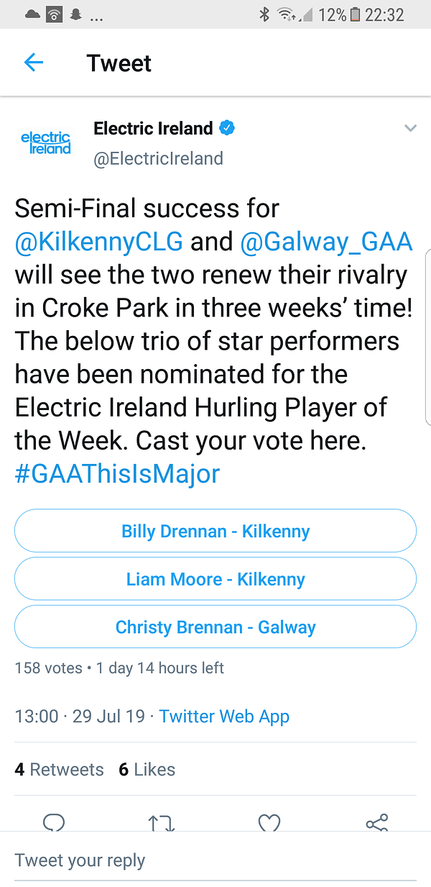Tap the battery icon in status bar
Image resolution: width=431 pixels, height=887 pixels.
(354, 14)
